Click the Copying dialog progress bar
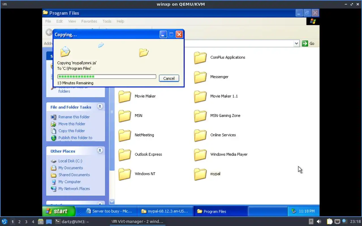Screen dimensions: 362x226 [107, 77]
